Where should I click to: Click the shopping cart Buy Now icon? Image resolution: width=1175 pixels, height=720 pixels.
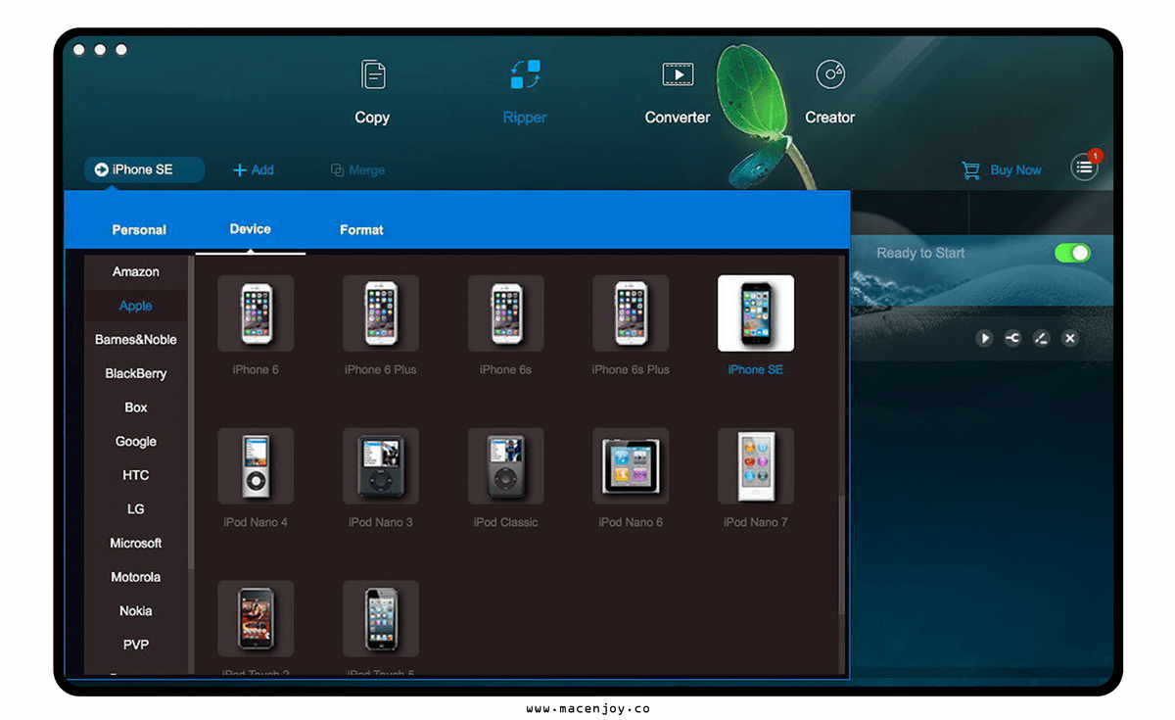click(x=970, y=170)
